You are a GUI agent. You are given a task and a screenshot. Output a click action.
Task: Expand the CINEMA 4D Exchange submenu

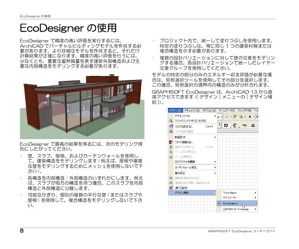point(237,209)
